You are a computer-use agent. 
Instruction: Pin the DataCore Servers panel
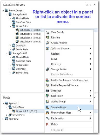click(x=91, y=5)
